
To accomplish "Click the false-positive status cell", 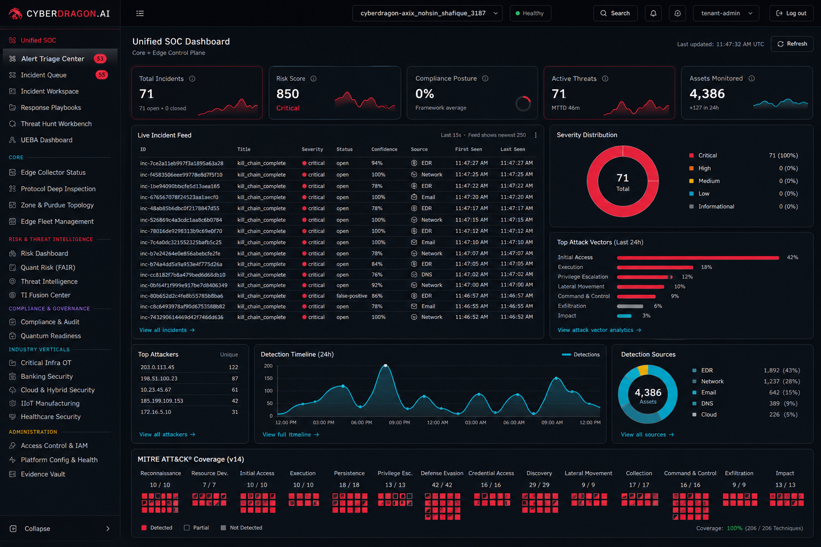I will (352, 296).
